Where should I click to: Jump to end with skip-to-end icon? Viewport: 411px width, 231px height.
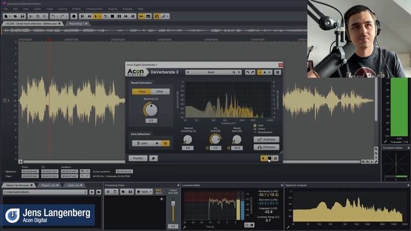click(133, 16)
